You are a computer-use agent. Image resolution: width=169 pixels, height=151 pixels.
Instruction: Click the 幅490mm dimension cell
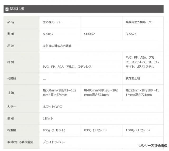pyautogui.click(x=101, y=92)
